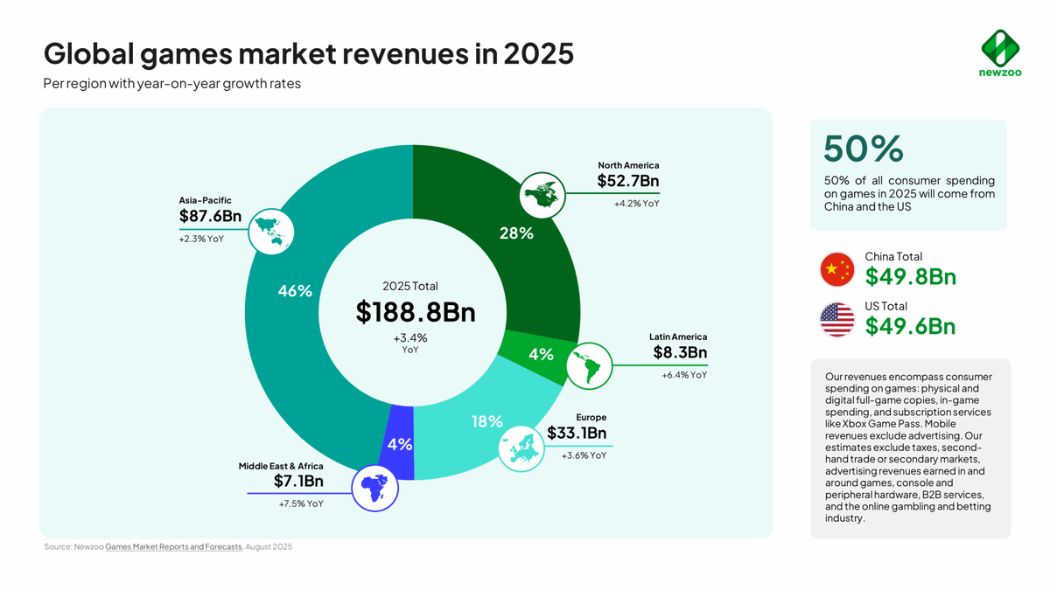Click the blue Middle East & Africa segment

point(399,446)
